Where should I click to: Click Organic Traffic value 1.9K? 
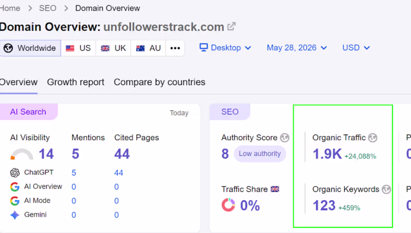[327, 154]
